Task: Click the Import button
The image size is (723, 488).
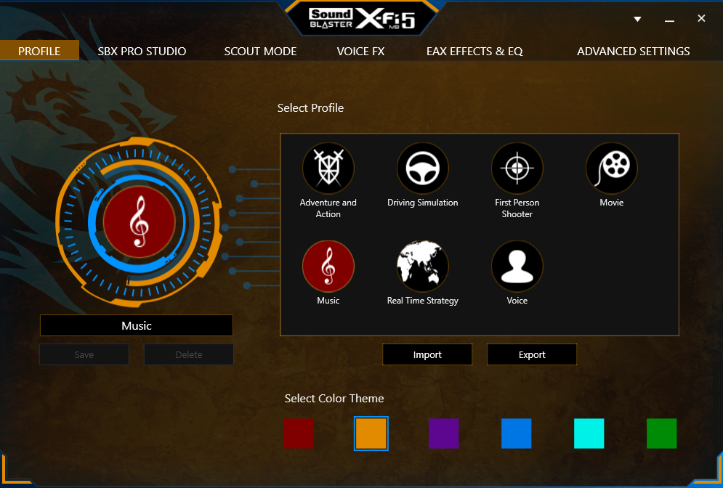Action: point(427,354)
